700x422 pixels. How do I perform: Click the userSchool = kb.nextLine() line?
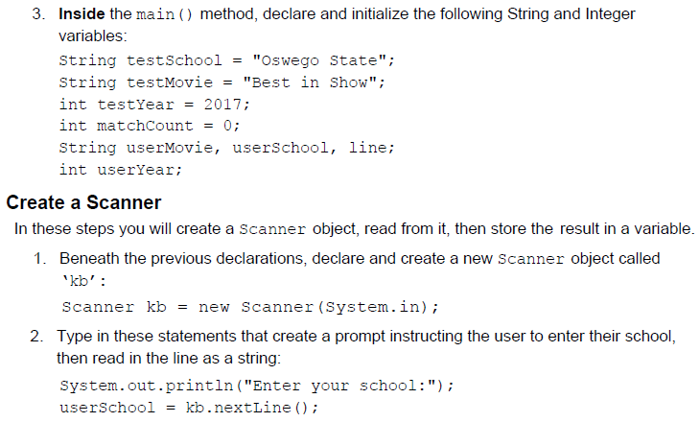coord(189,408)
